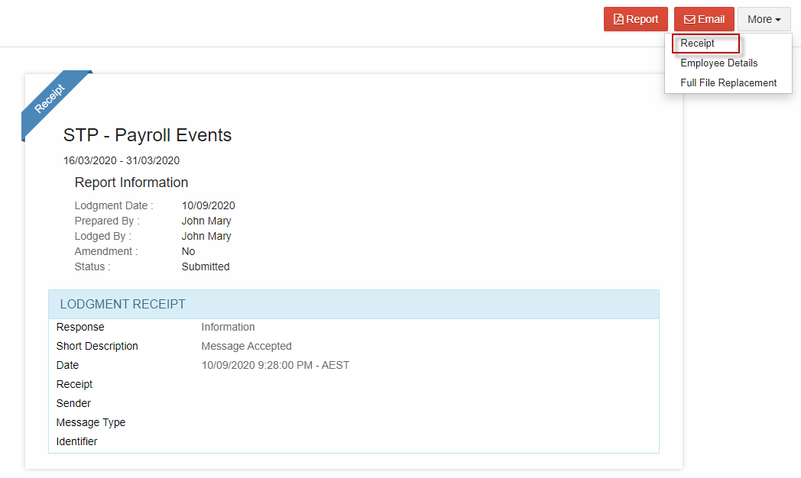Click the envelope icon on Email button

[689, 19]
